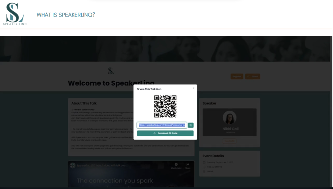This screenshot has width=333, height=189.
Task: Click the location pin icon by Online
Action: pos(204,171)
